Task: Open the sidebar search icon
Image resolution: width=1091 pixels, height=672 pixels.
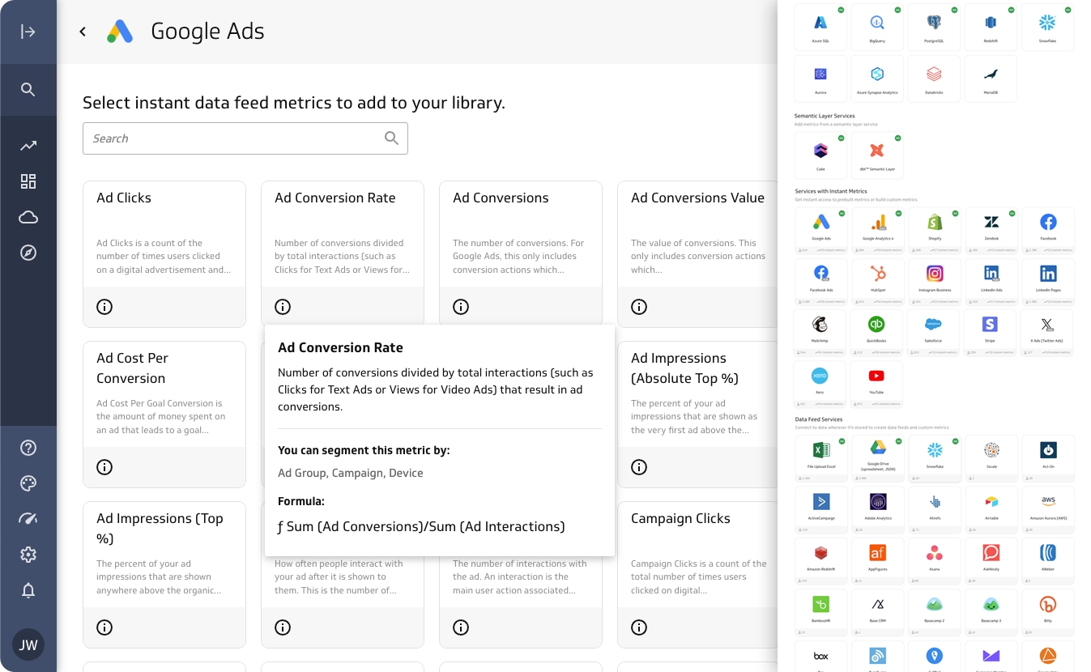Action: coord(28,90)
